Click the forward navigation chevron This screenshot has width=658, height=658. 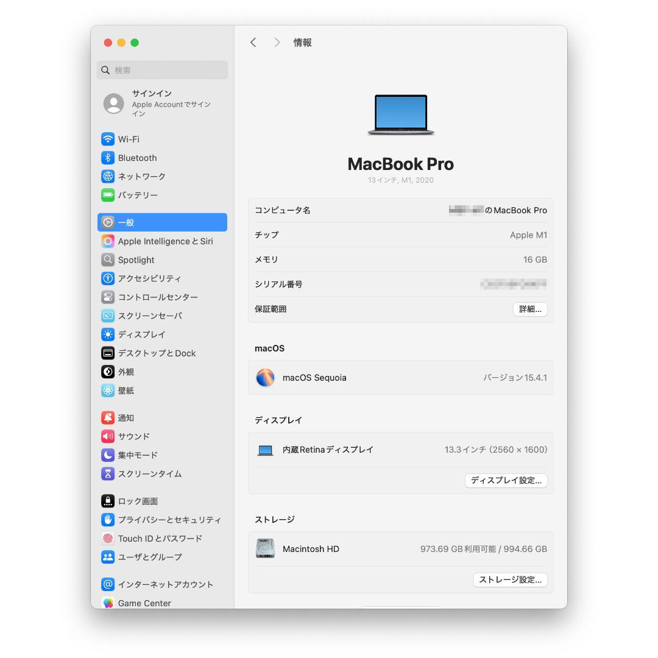pos(277,42)
